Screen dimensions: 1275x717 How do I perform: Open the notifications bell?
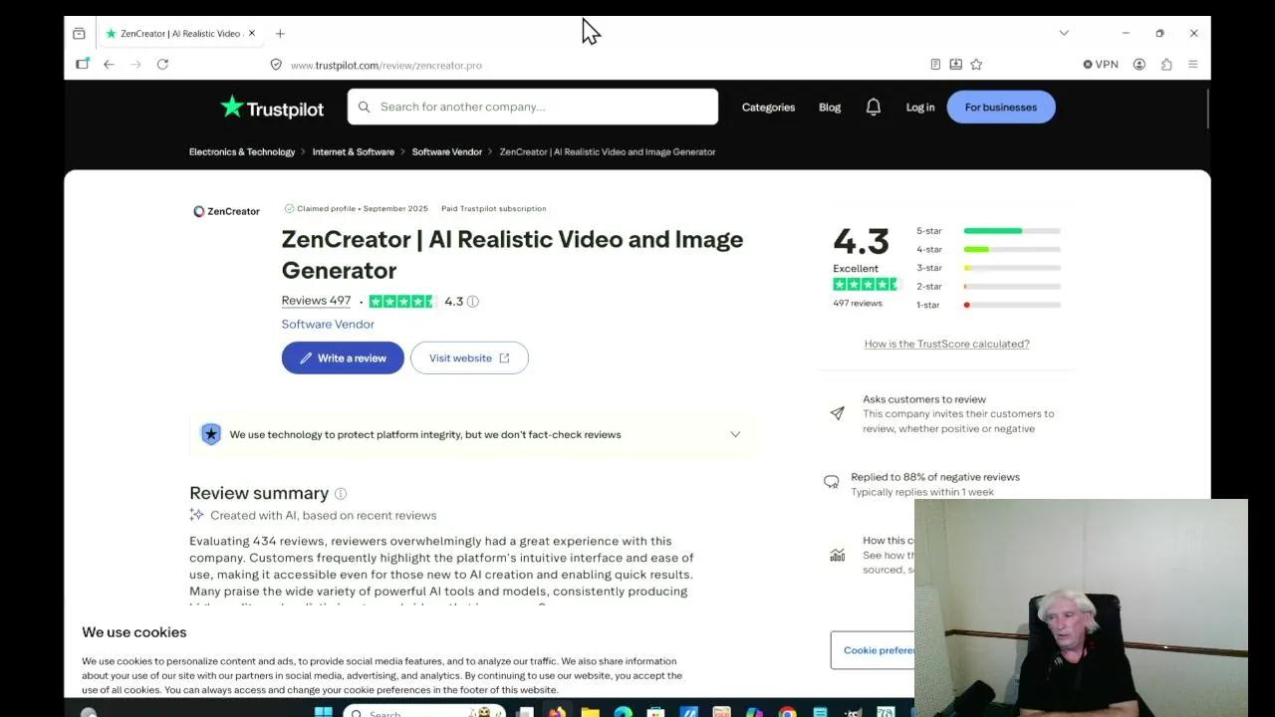pyautogui.click(x=874, y=108)
